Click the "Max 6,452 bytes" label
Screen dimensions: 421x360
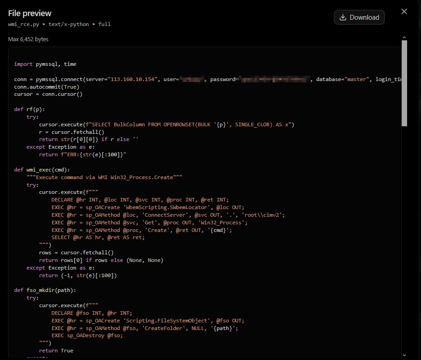coord(28,39)
